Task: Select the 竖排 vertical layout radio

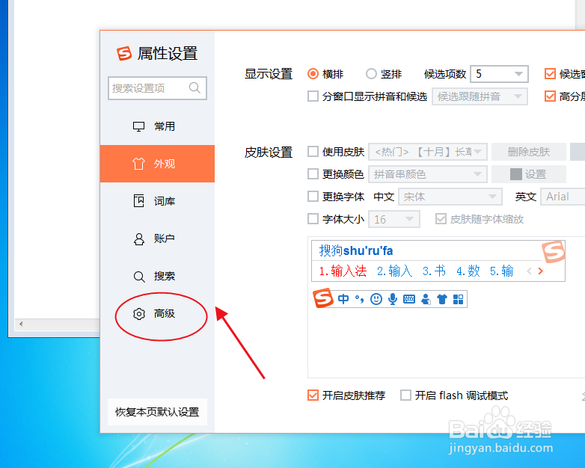Action: pos(371,74)
